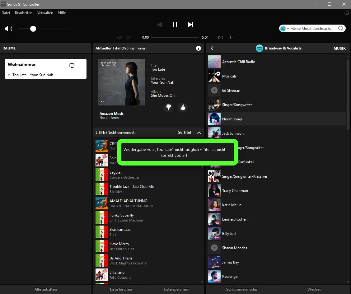Give the current track a thumbs down

169,107
